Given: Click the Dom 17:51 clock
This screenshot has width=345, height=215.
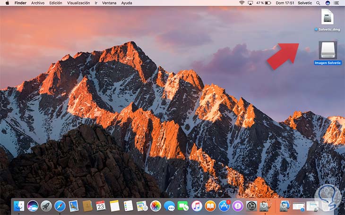Looking at the screenshot, I should (285, 3).
